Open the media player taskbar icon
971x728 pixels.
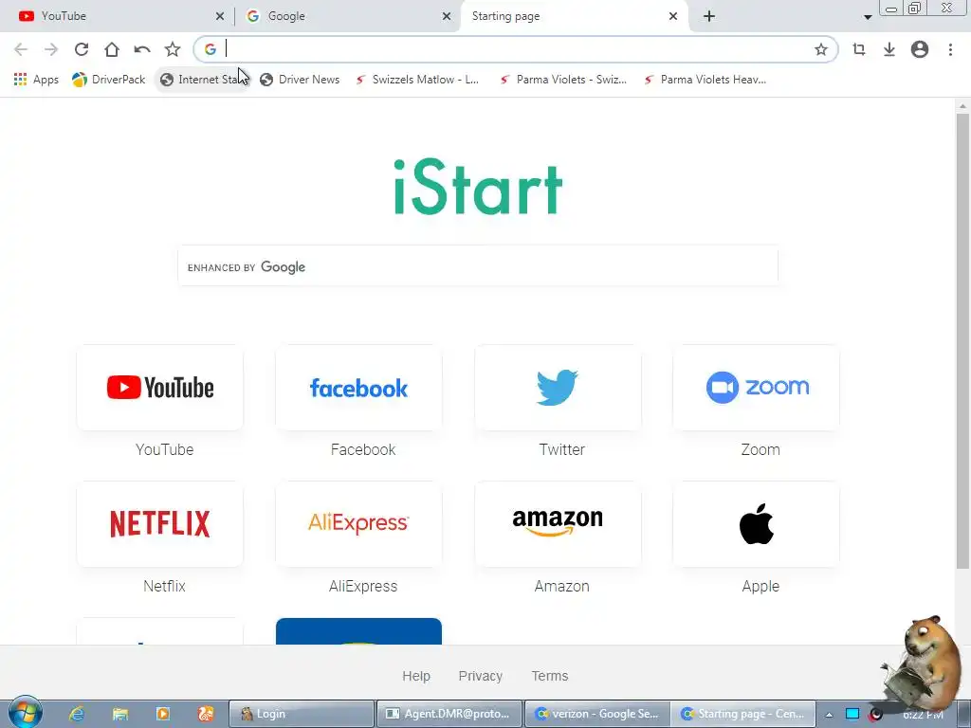coord(163,714)
